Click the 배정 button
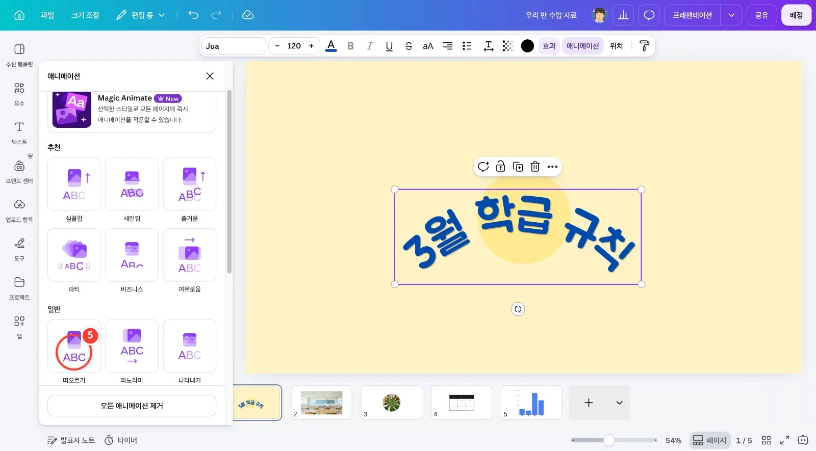Viewport: 816px width, 451px height. point(796,15)
